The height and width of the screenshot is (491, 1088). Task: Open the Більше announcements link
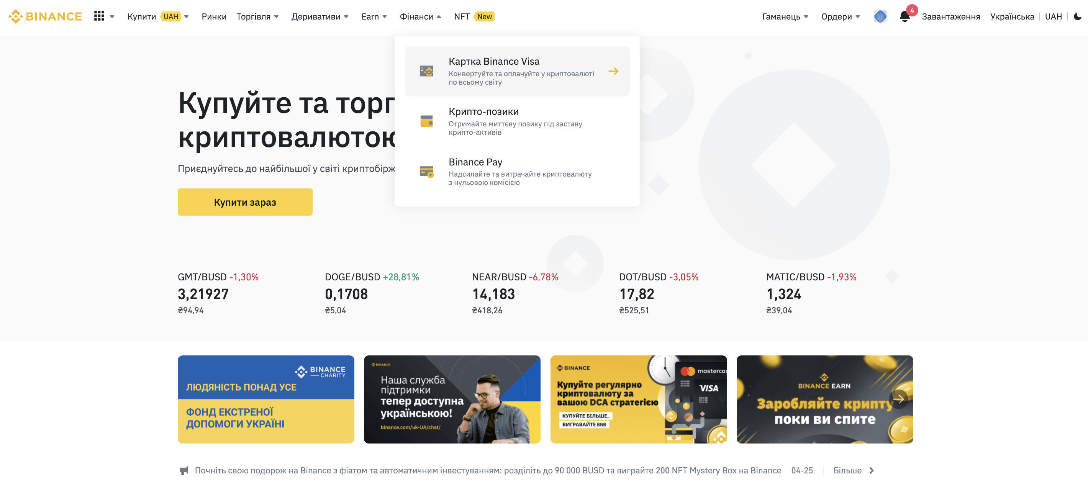853,470
